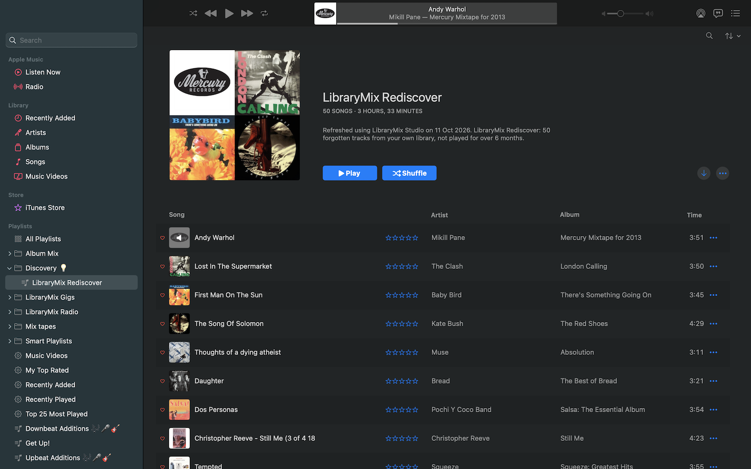Start playback with the play control

pos(229,14)
